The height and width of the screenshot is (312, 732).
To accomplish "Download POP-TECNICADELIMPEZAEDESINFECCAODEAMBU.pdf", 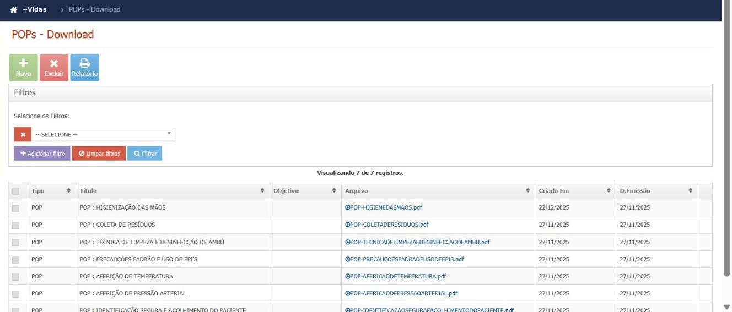I will (x=417, y=242).
